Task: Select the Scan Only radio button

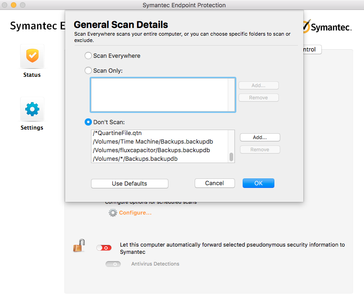Action: click(x=88, y=70)
